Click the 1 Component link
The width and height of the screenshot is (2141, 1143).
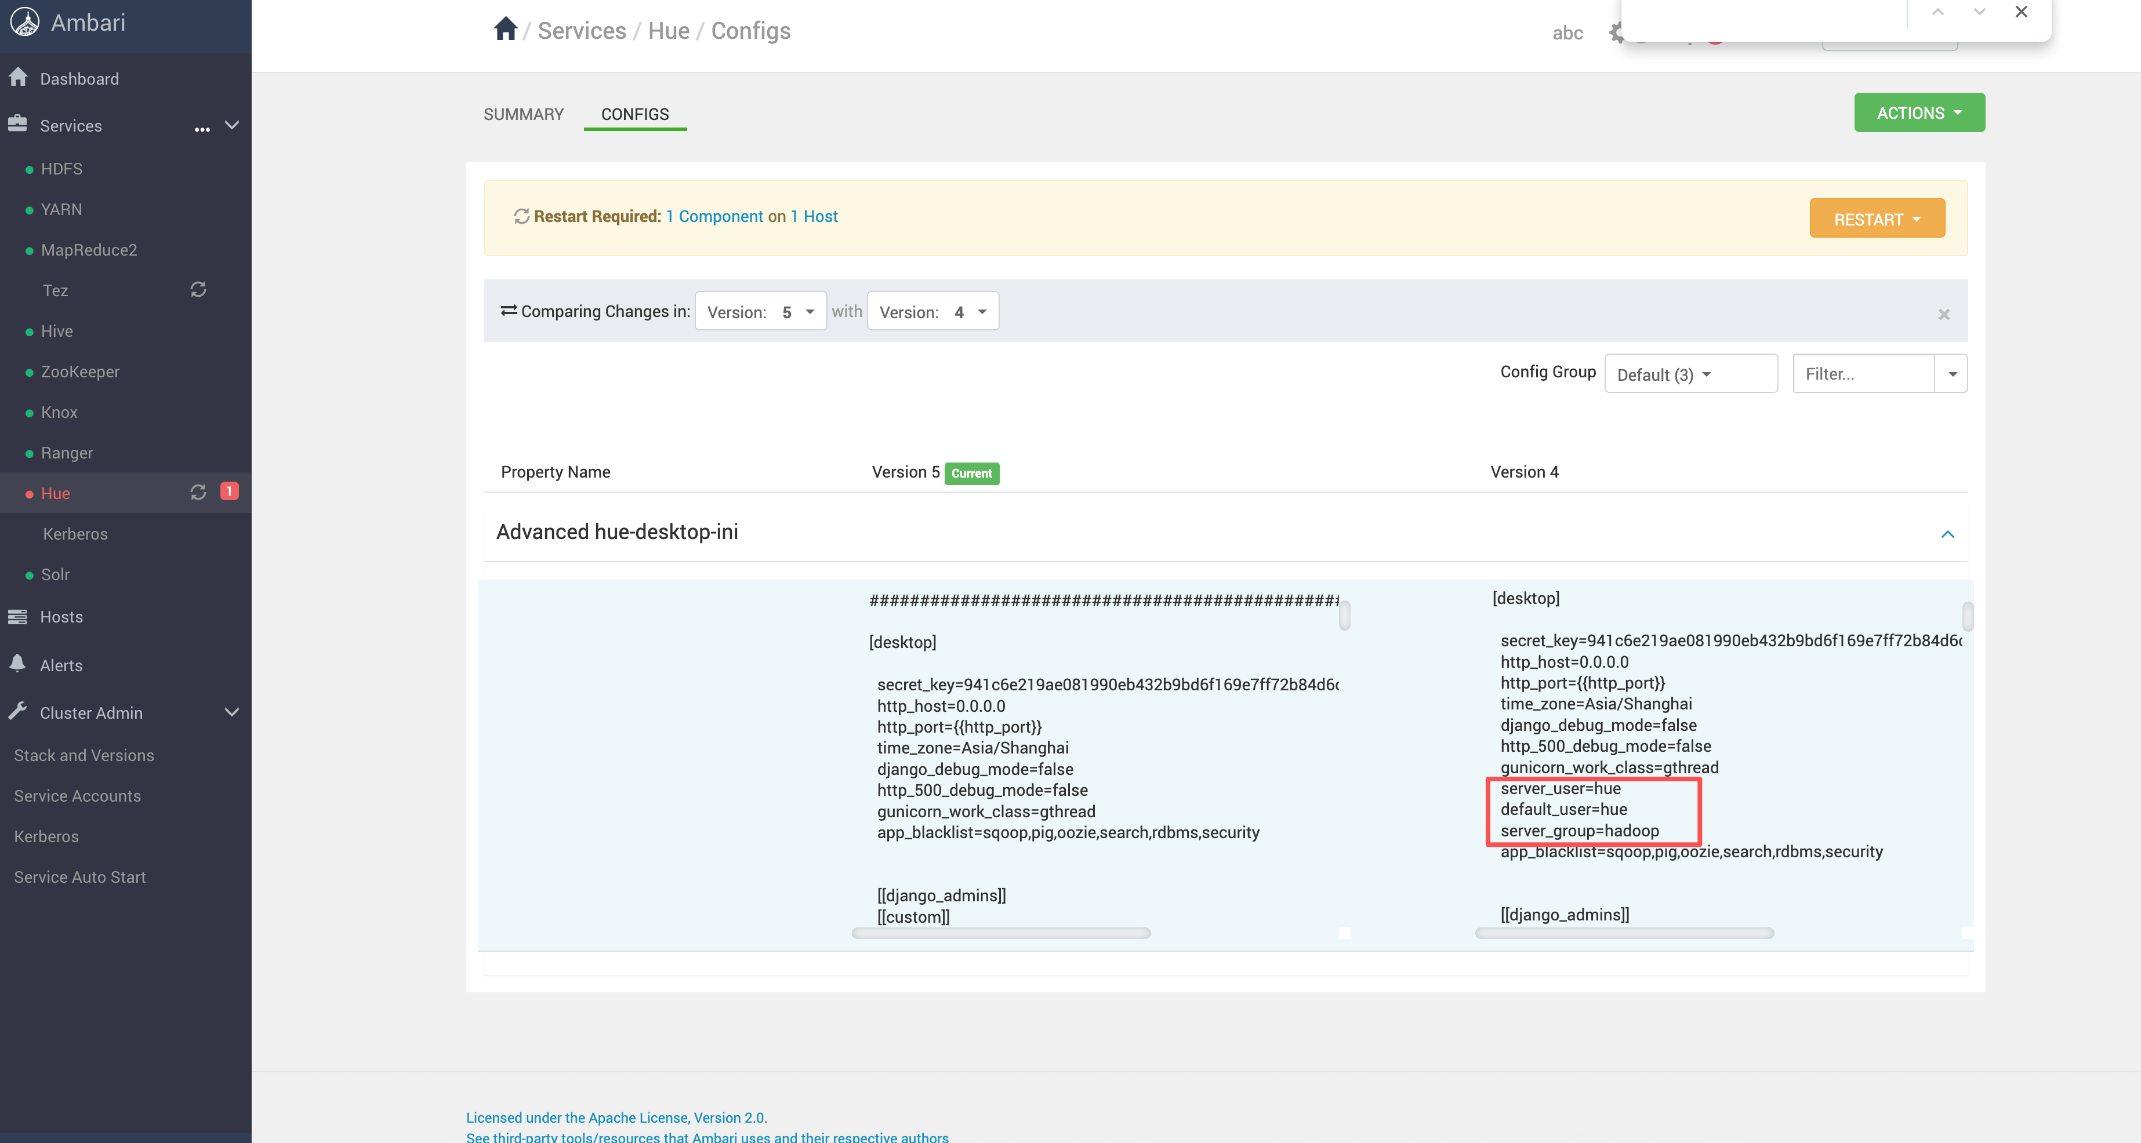click(715, 217)
